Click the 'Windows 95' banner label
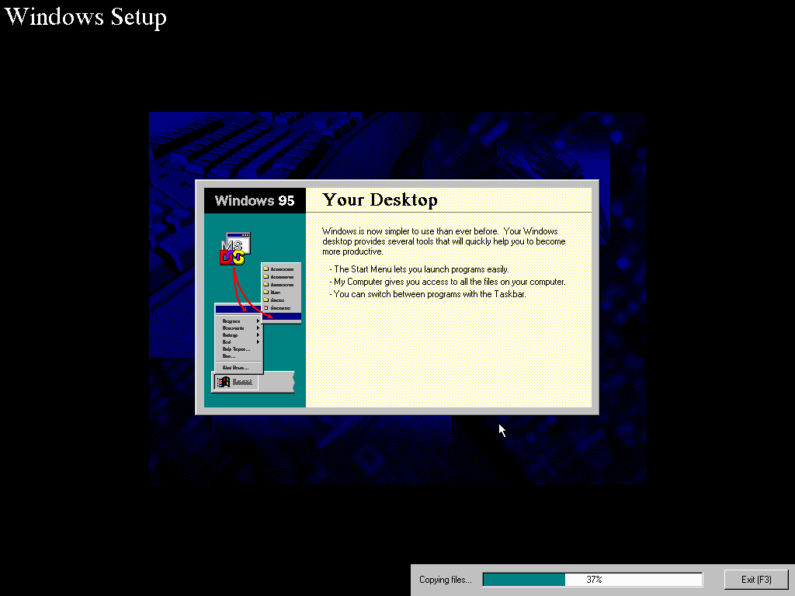Image resolution: width=795 pixels, height=596 pixels. (255, 201)
